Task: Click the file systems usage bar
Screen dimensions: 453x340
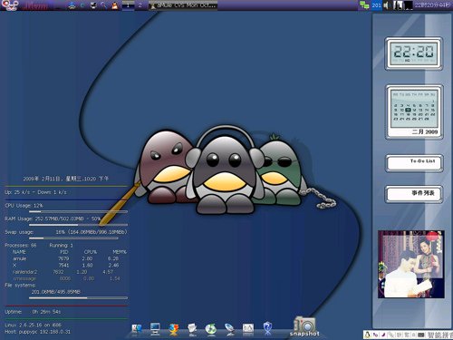Action: (78, 298)
